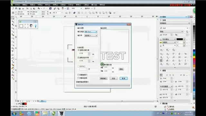Click the Windows Start button
Image resolution: width=206 pixels, height=116 pixels.
pyautogui.click(x=14, y=113)
